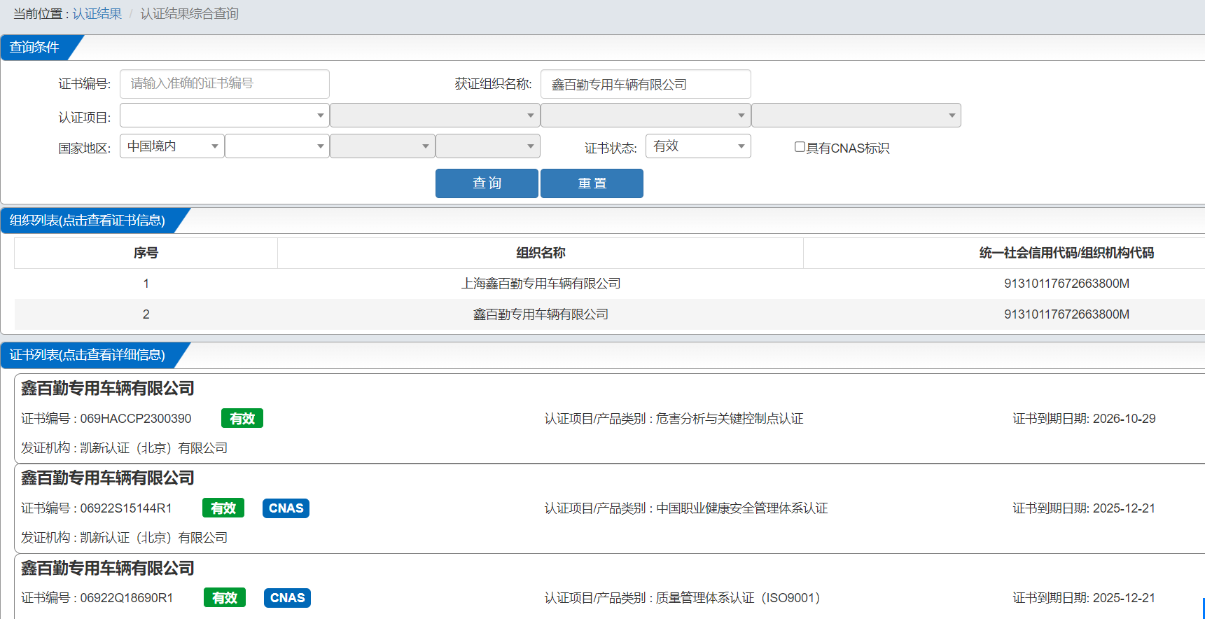Tick the 具有CNAS标识 checkbox
This screenshot has width=1205, height=619.
tap(800, 147)
